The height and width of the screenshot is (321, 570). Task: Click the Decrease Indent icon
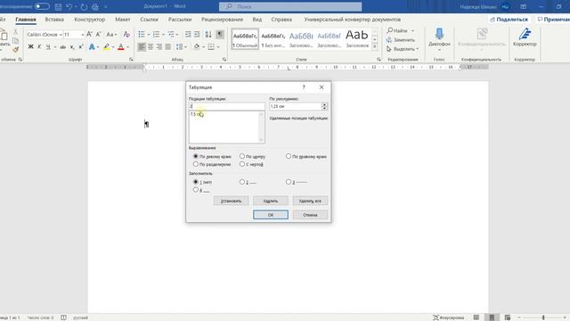click(x=188, y=34)
